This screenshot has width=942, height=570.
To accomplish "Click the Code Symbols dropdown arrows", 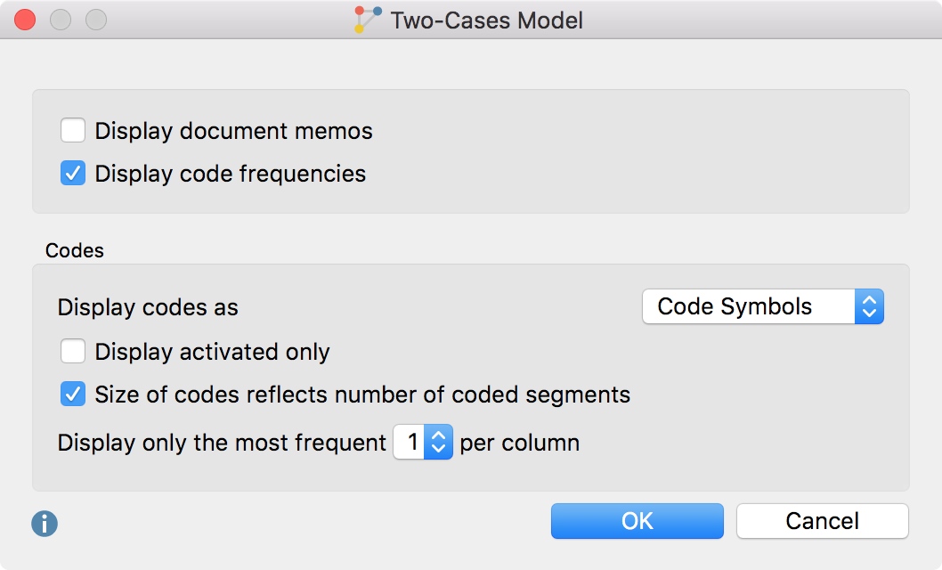I will coord(869,306).
